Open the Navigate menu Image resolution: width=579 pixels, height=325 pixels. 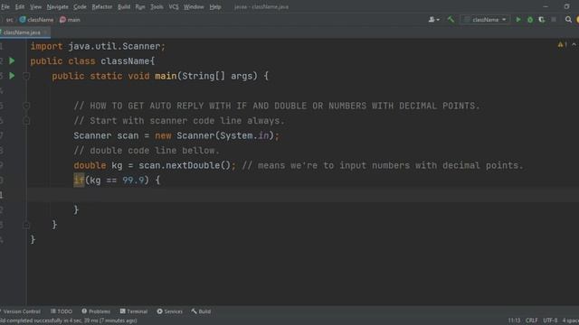[x=58, y=6]
